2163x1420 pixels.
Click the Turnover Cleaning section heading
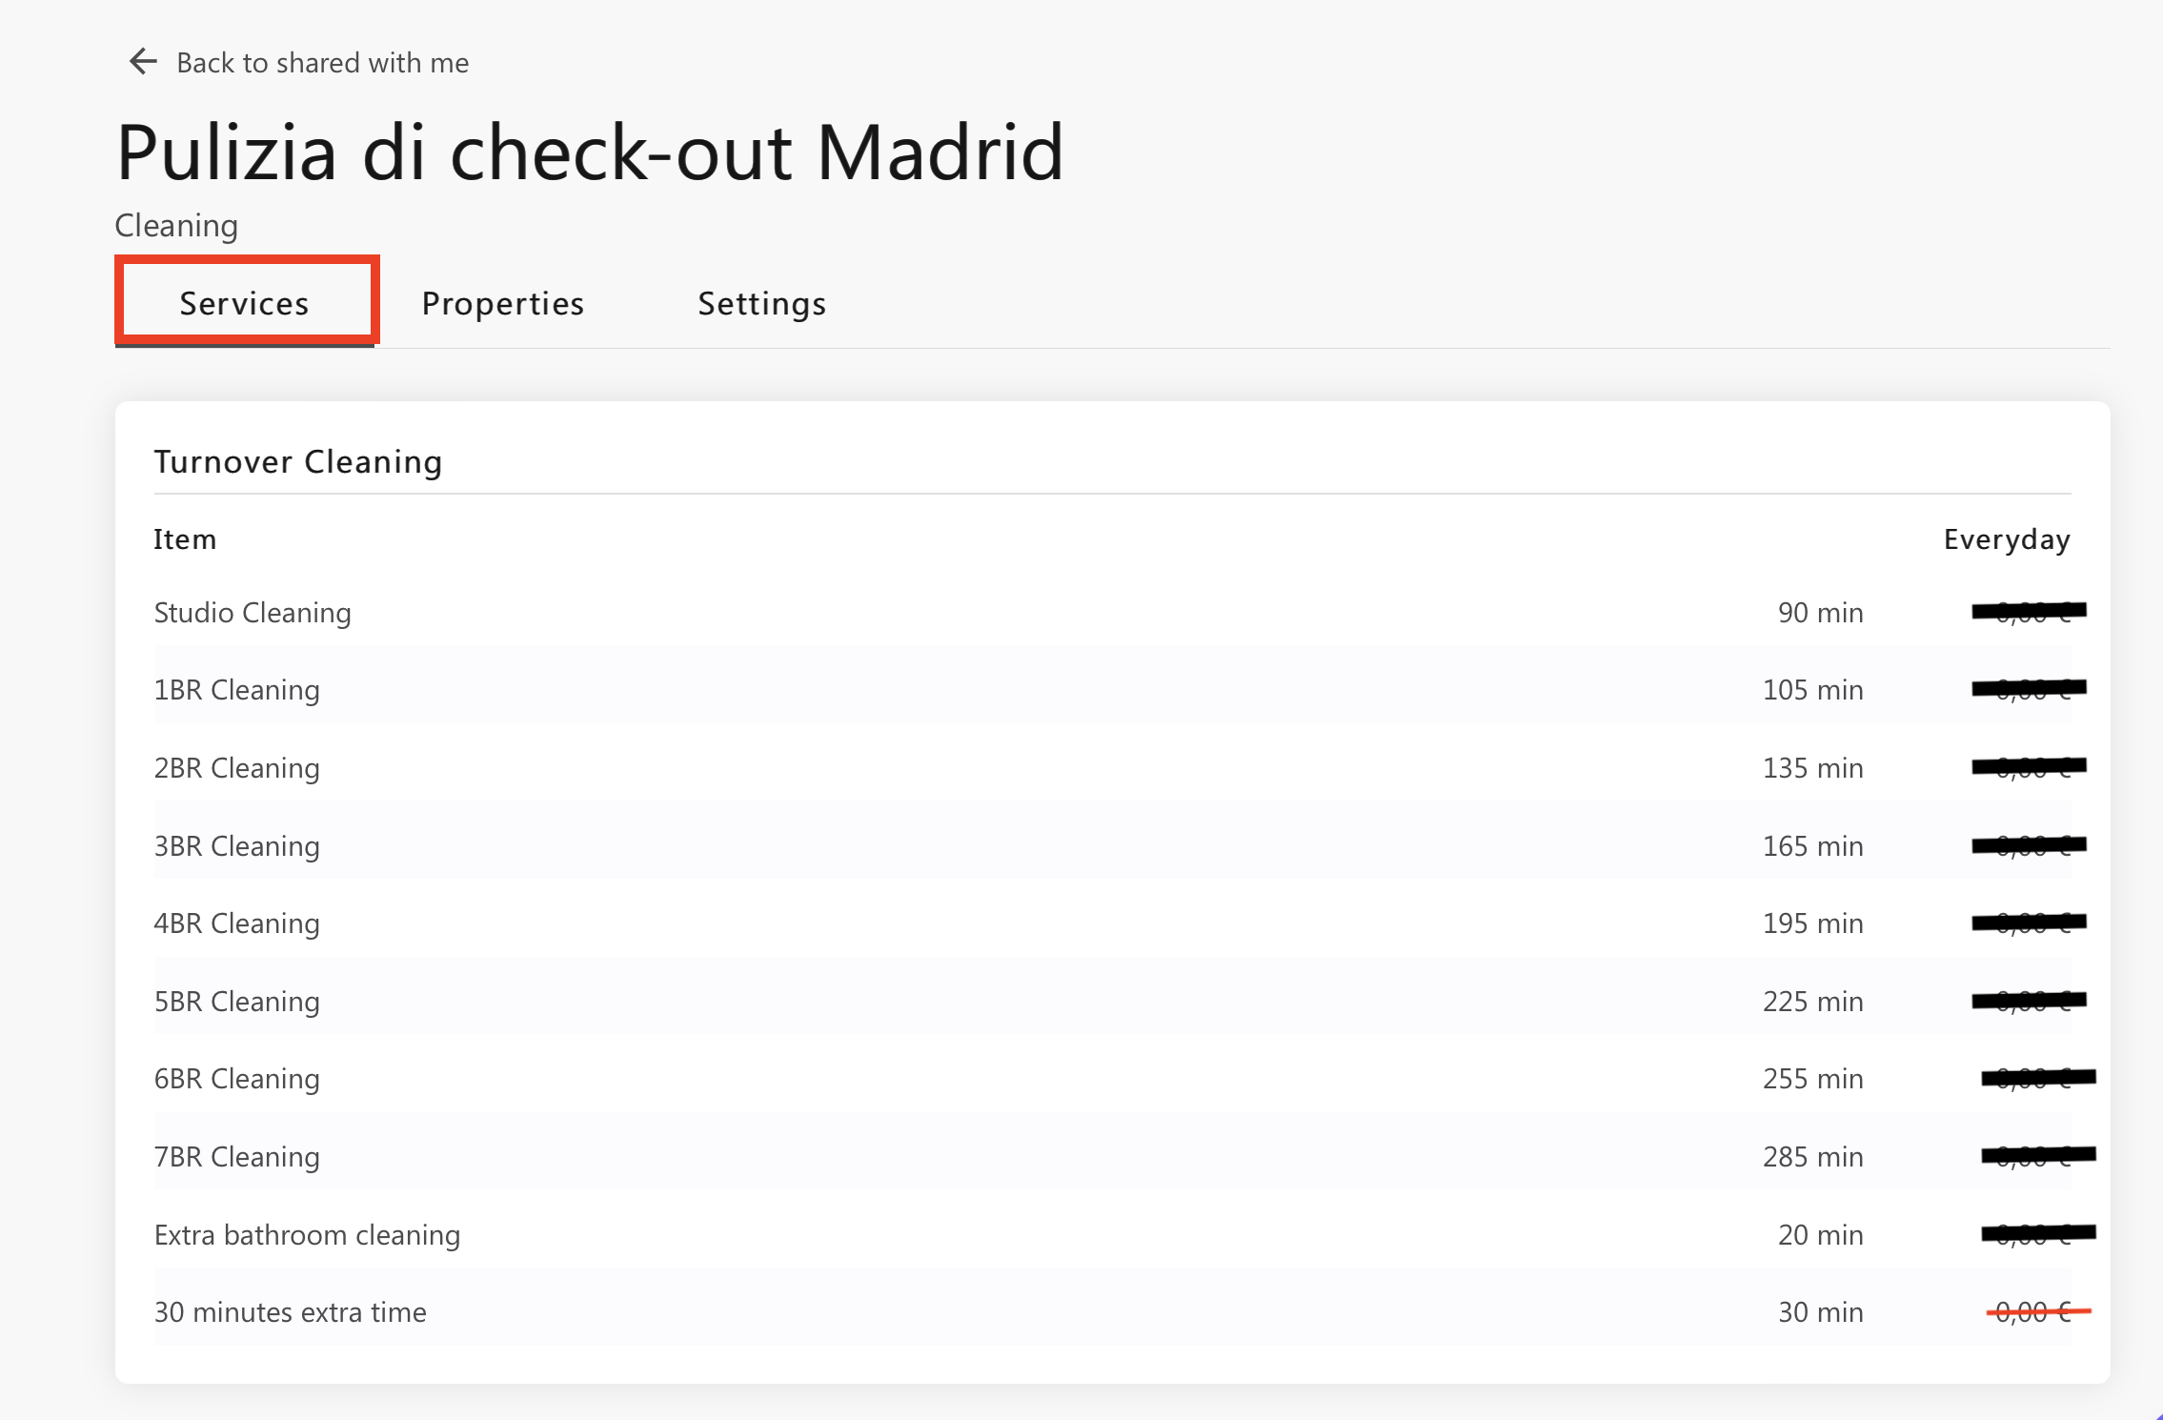[x=298, y=462]
